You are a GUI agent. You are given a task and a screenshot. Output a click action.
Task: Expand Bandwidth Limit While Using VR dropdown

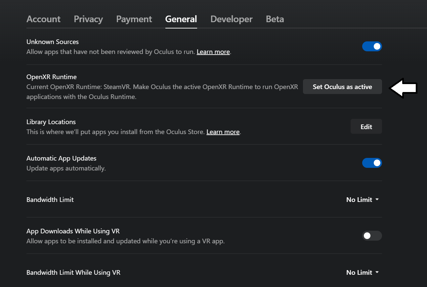coord(363,272)
